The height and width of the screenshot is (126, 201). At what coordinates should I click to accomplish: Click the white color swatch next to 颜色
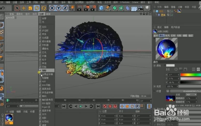click(x=170, y=65)
